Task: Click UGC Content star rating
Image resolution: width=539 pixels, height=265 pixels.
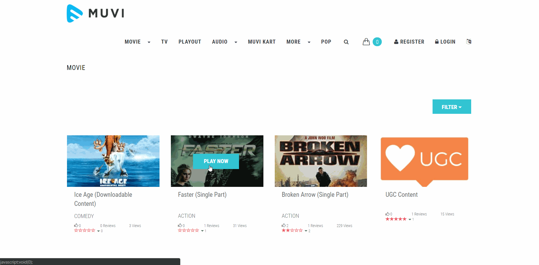Action: click(x=396, y=219)
